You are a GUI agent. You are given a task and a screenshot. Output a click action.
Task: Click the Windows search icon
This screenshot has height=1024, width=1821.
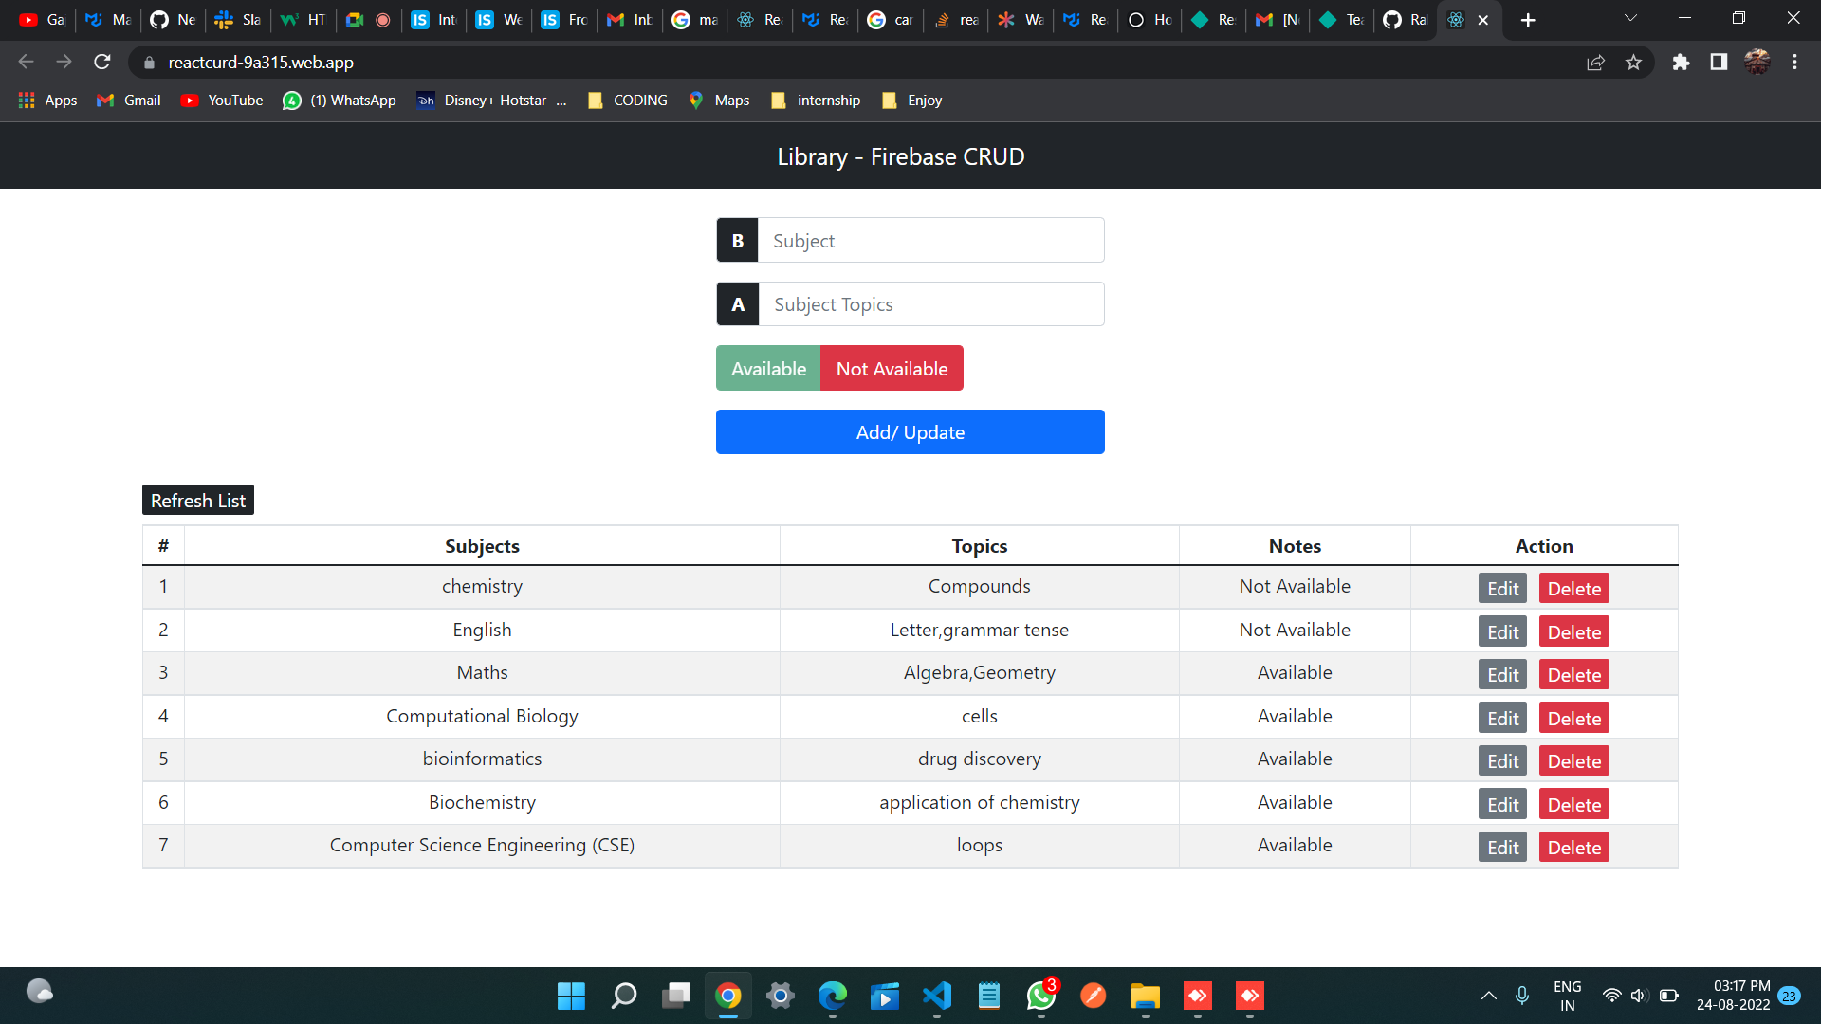click(x=624, y=997)
